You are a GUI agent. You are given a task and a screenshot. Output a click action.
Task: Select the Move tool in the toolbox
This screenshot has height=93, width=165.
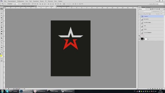2,9
